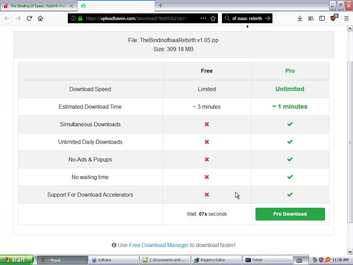Click green check for Simultaneous Downloads
This screenshot has width=353, height=265.
tap(290, 124)
